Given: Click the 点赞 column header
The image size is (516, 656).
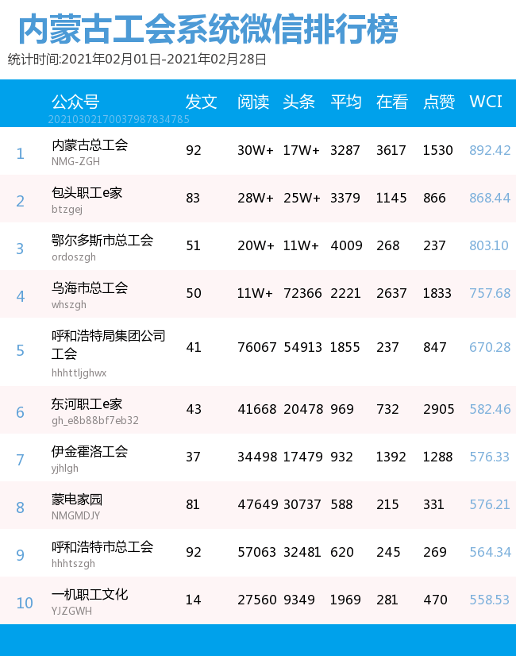Looking at the screenshot, I should pos(439,102).
